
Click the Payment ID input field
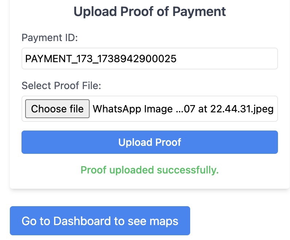pos(149,59)
